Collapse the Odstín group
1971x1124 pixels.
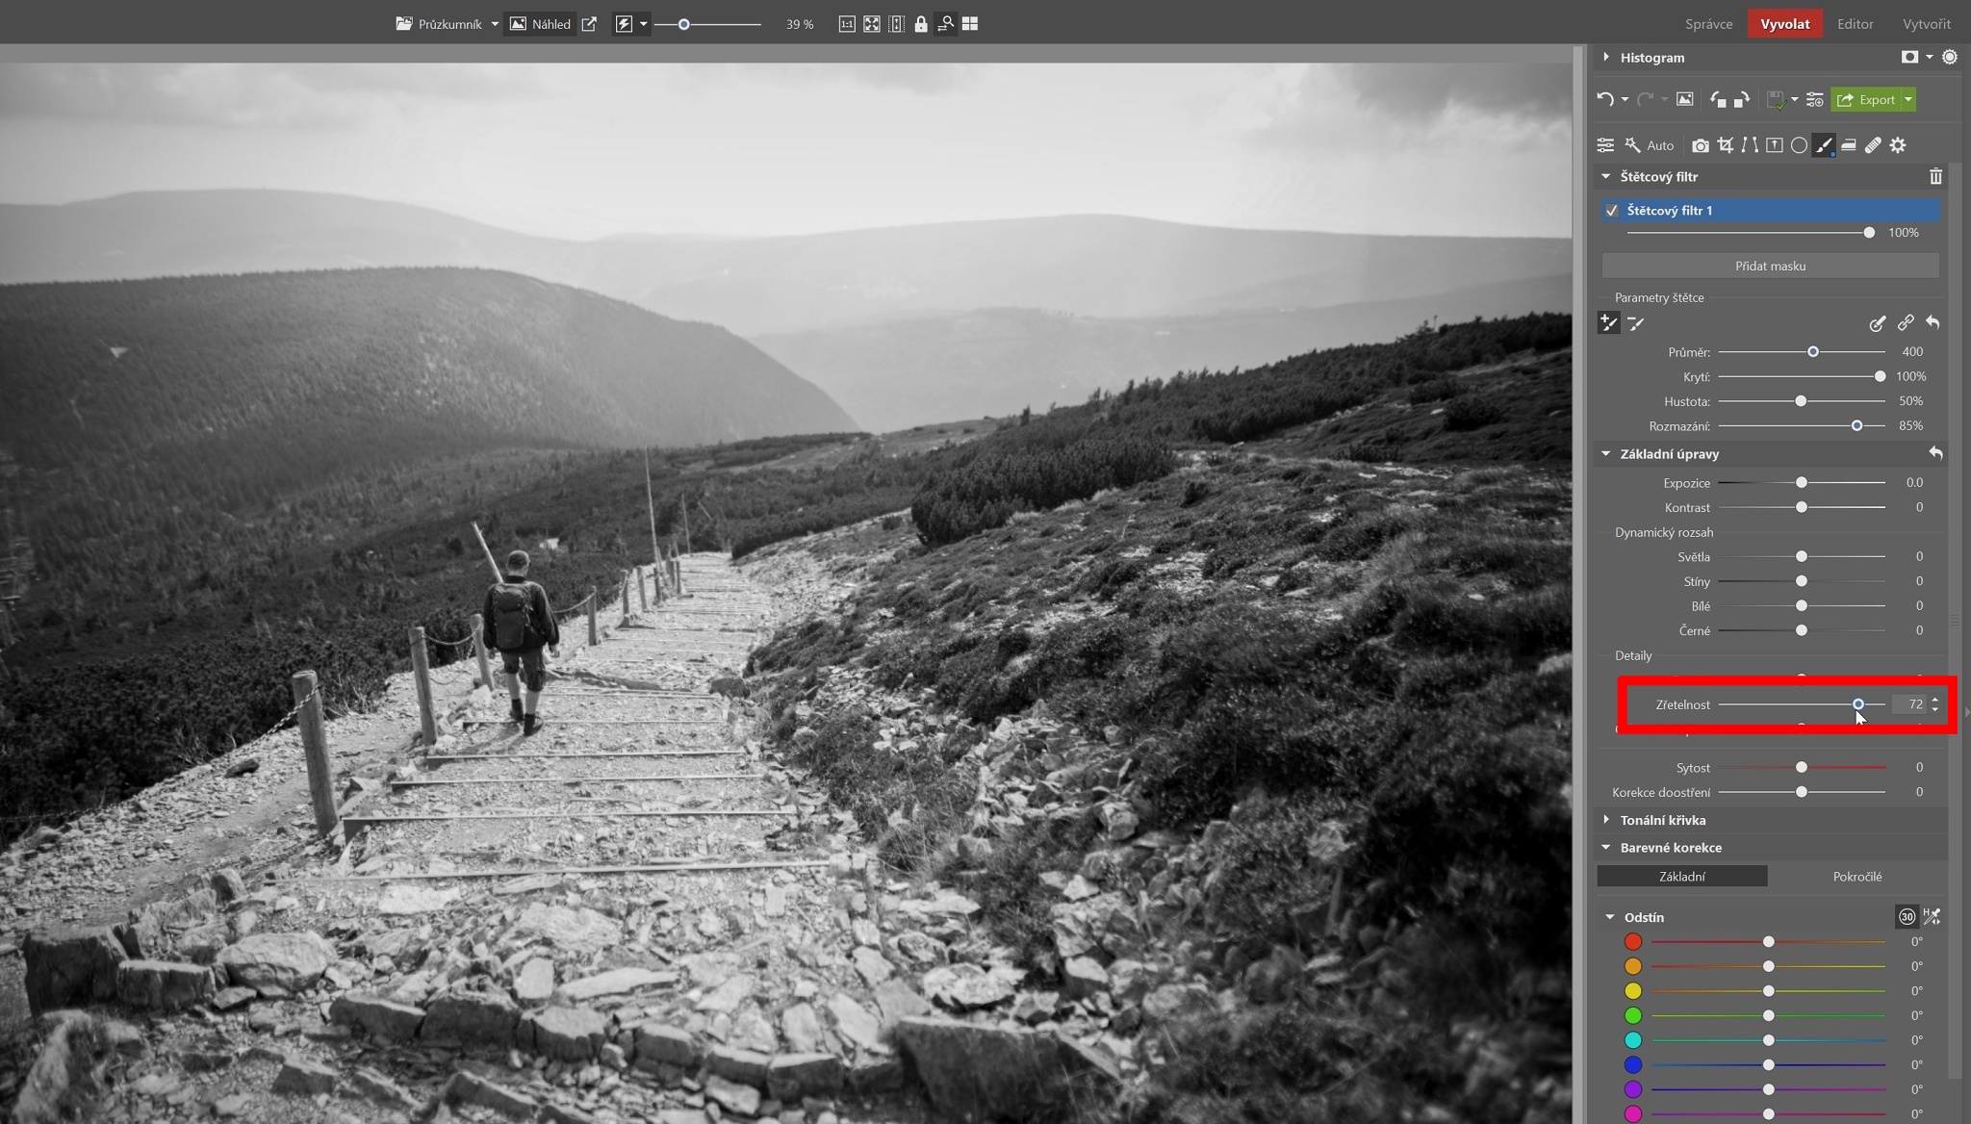(1610, 917)
